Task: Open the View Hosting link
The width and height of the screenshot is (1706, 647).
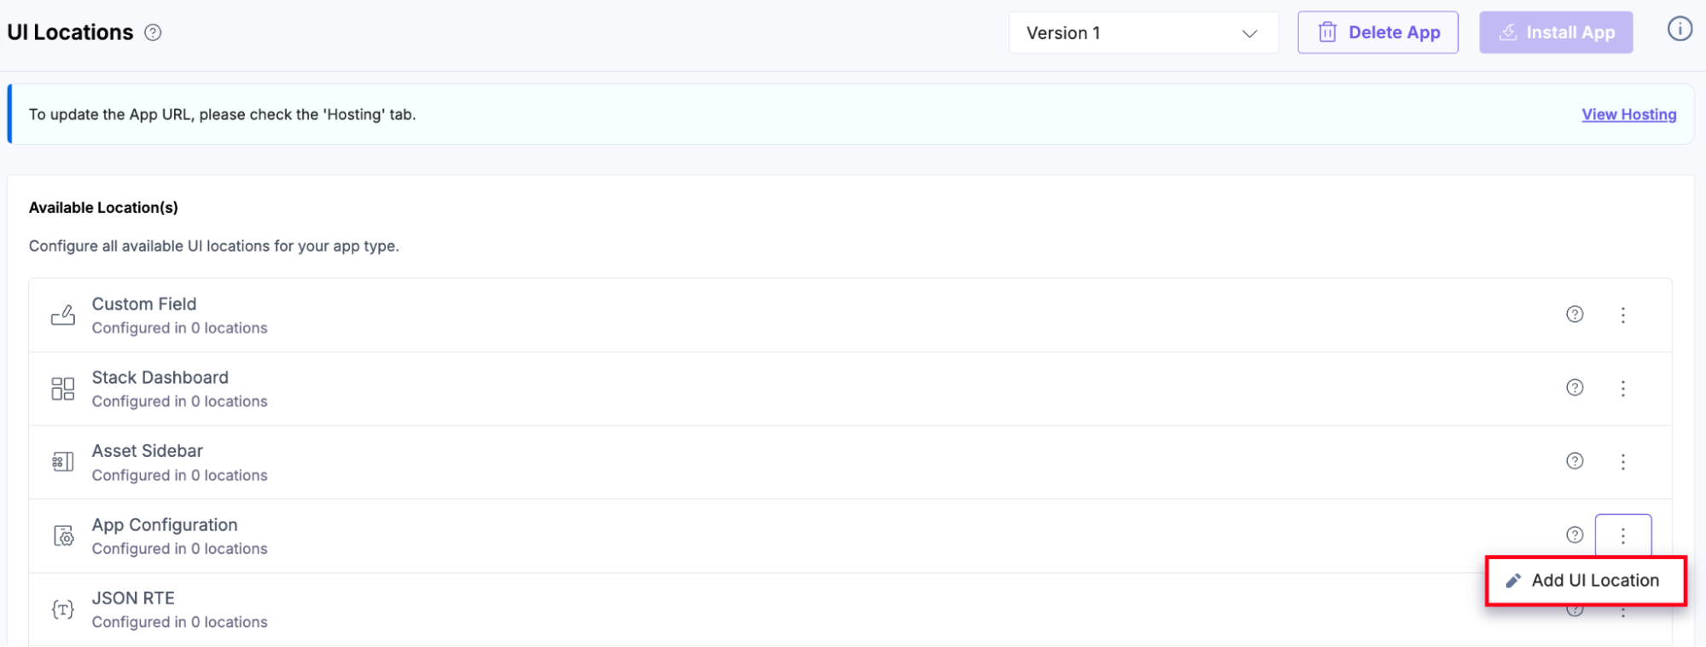Action: point(1628,114)
